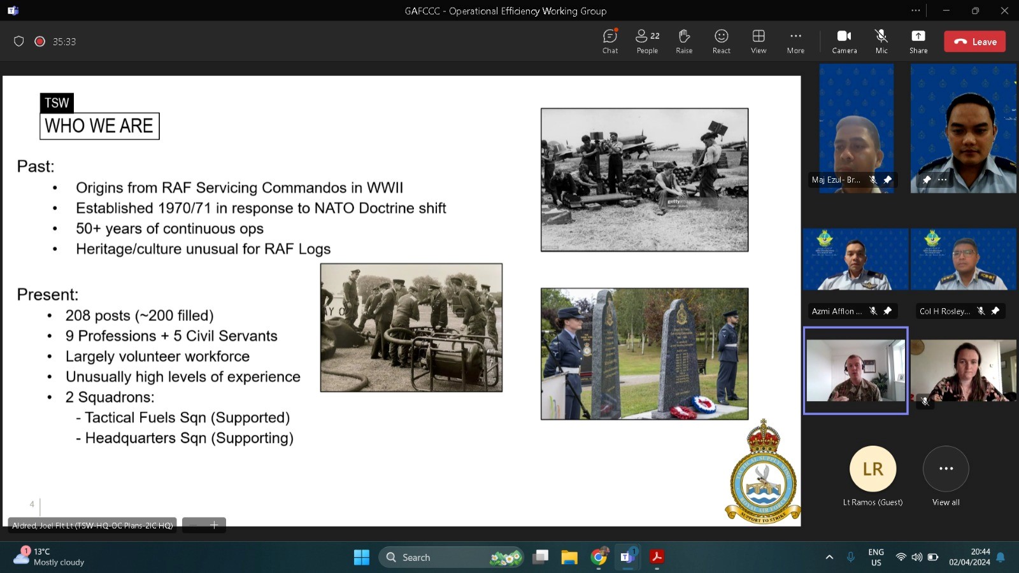The image size is (1019, 573).
Task: Click the Azmi Afflon name label
Action: click(x=836, y=311)
